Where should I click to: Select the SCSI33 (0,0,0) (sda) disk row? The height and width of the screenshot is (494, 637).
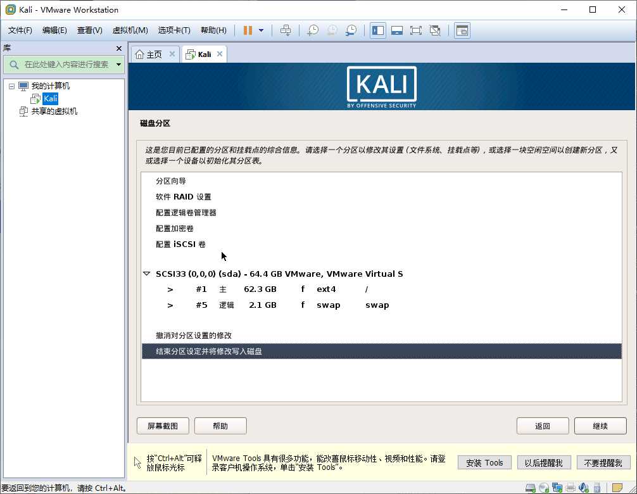(381, 274)
